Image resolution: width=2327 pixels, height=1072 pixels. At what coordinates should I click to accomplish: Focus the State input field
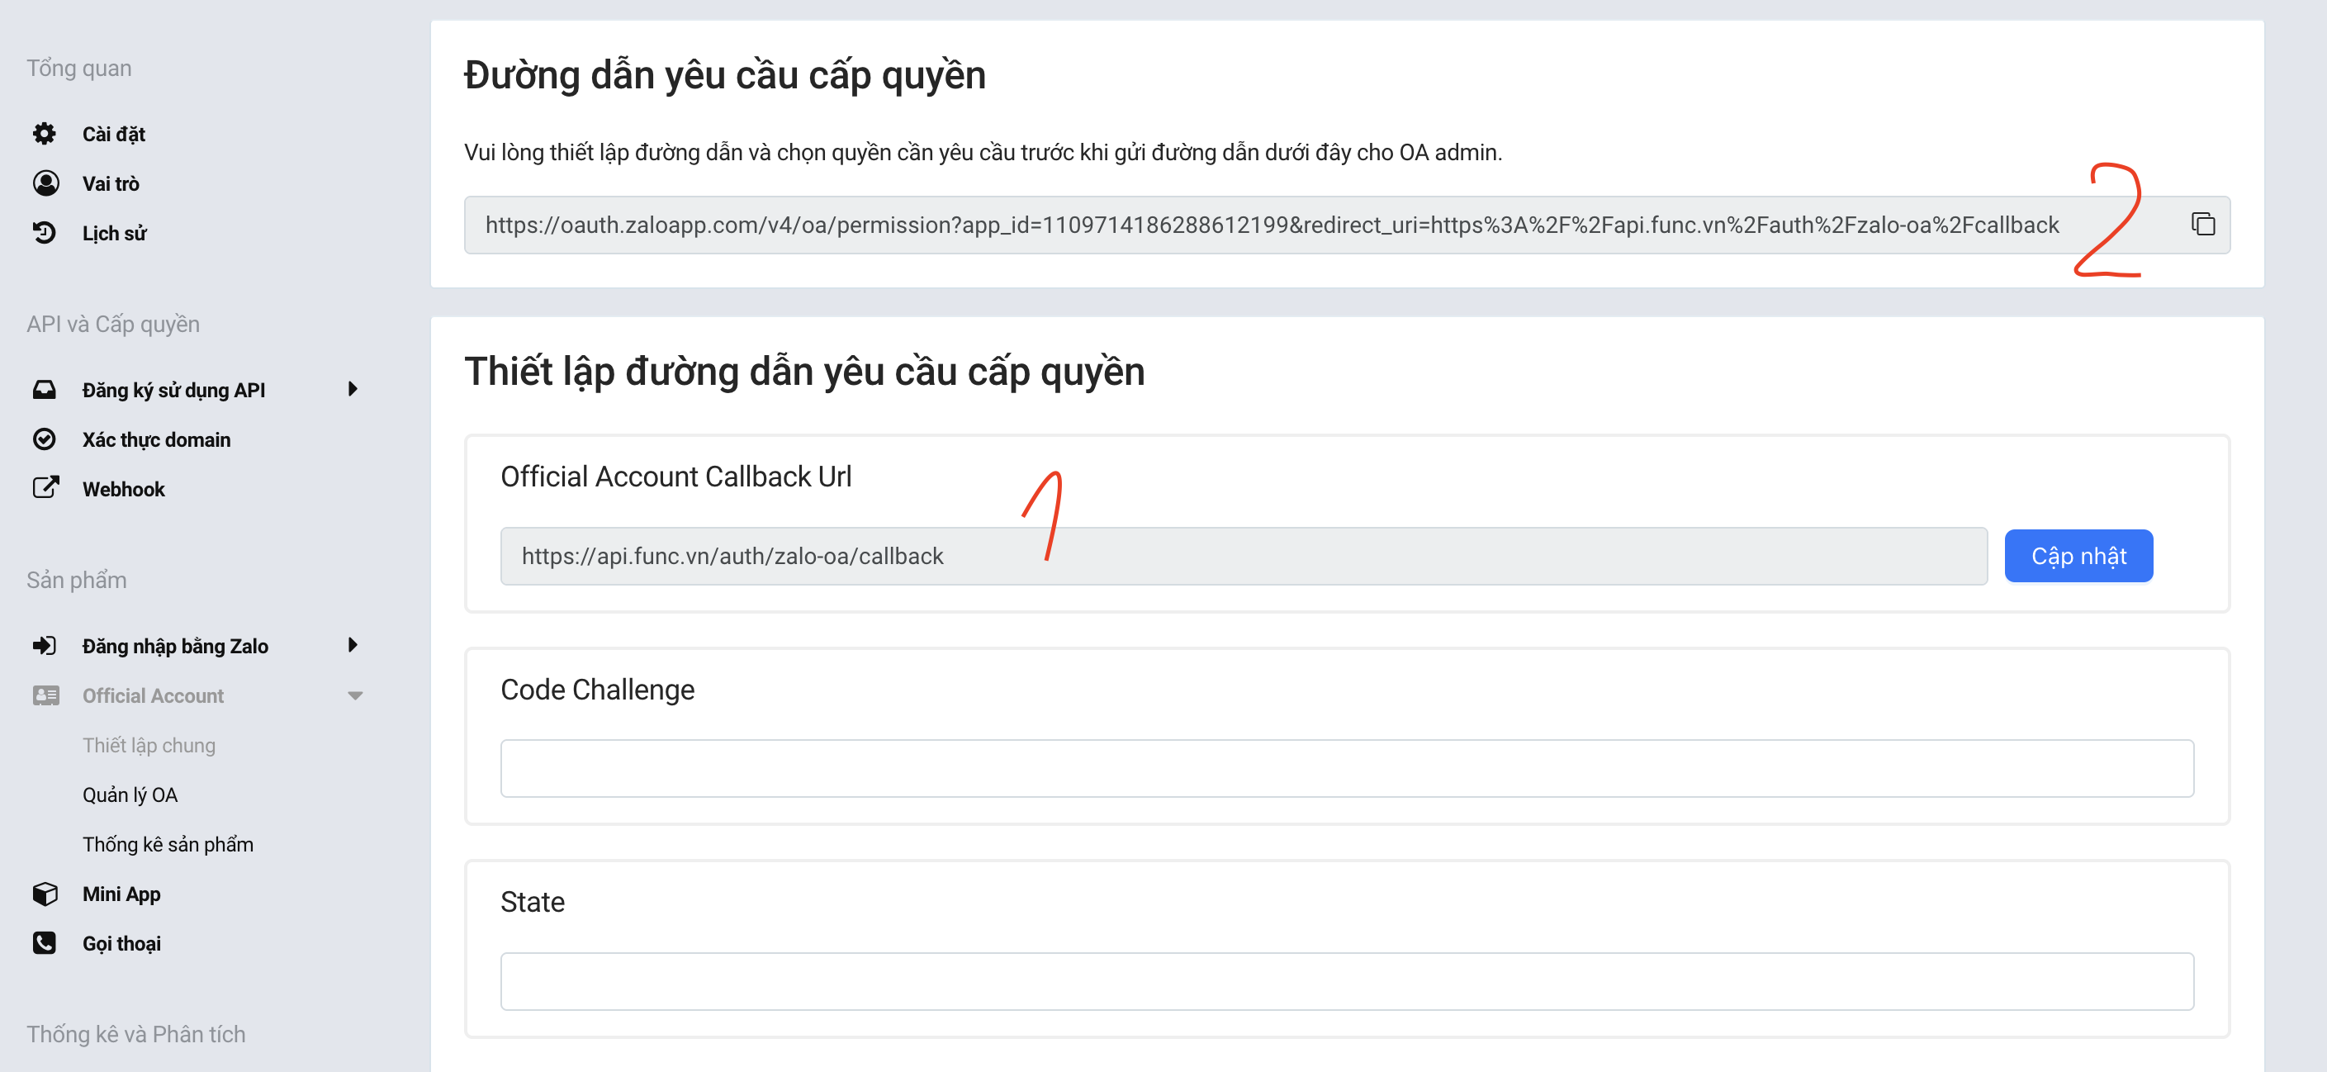[x=1346, y=982]
